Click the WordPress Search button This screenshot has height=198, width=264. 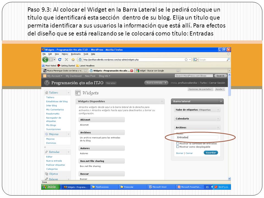click(x=220, y=76)
